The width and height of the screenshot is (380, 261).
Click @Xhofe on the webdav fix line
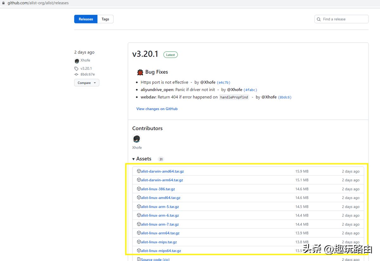pyautogui.click(x=269, y=97)
